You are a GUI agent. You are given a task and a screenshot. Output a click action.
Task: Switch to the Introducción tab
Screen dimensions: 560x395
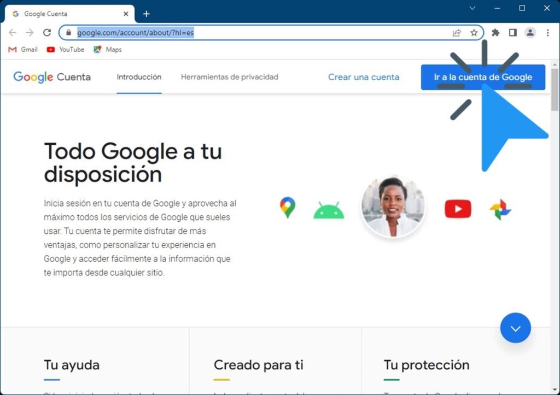[x=139, y=77]
